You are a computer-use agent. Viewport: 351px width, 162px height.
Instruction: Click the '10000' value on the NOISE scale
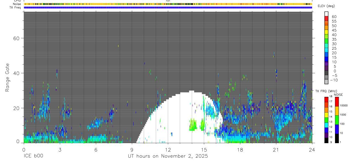[x=343, y=106]
